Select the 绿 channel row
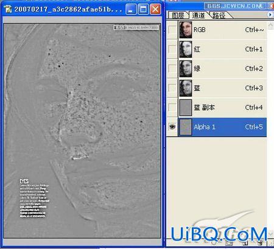 222,69
